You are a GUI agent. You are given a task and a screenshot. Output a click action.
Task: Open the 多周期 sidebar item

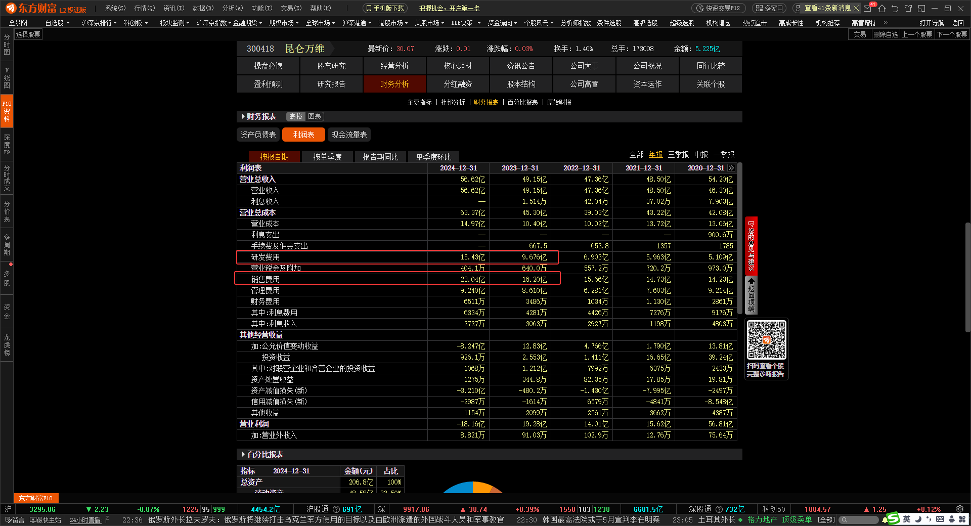[7, 245]
